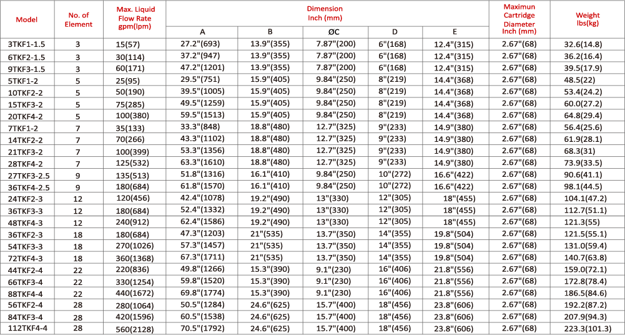This screenshot has height=335, width=625.
Task: Click dimension A value 27.2"(693)
Action: pos(200,44)
